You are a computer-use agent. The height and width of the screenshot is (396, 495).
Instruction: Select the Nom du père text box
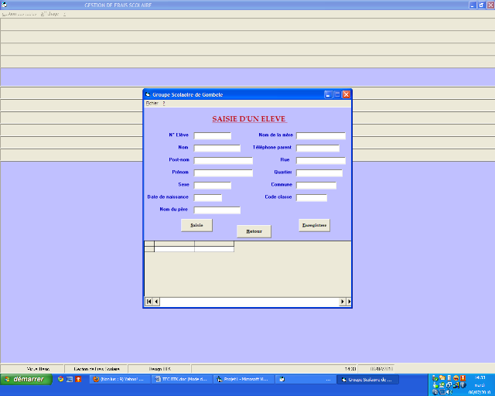click(217, 210)
